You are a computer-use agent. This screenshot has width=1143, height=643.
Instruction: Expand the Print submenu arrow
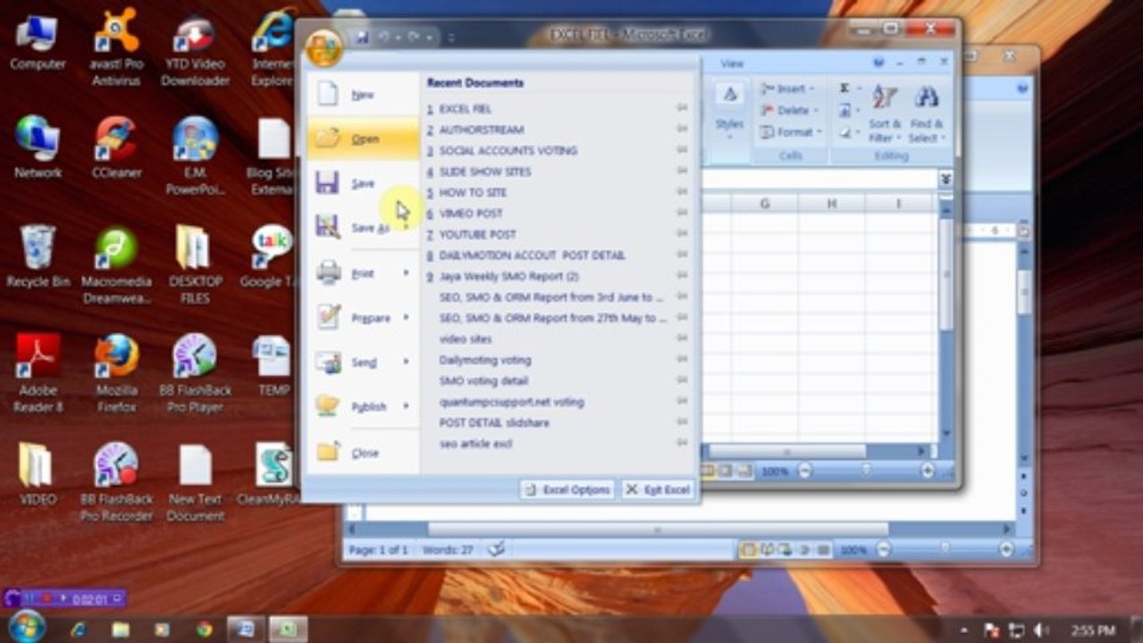coord(407,272)
